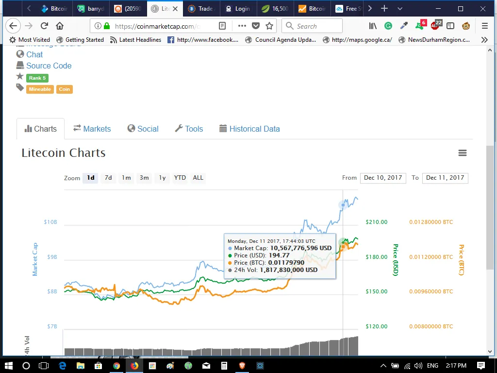Set chart zoom to 1d
The height and width of the screenshot is (373, 497).
tap(91, 178)
